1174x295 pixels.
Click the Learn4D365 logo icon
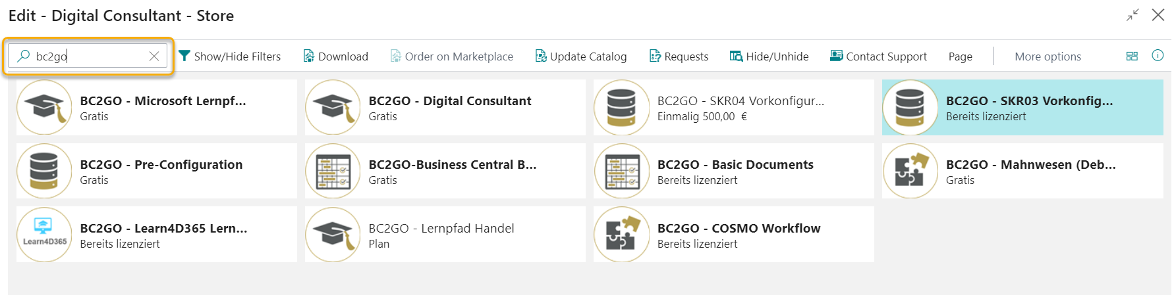point(44,235)
